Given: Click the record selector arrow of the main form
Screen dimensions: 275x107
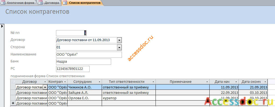Looking at the screenshot, I should 2,26.
